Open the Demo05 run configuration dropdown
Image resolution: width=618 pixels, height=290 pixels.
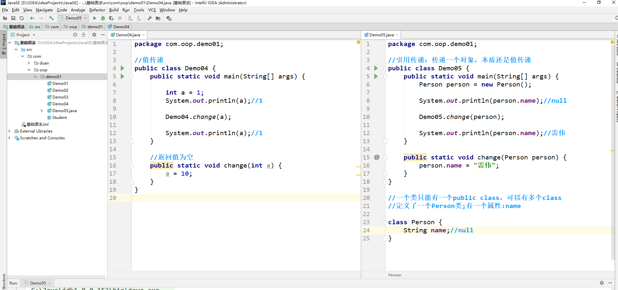pyautogui.click(x=73, y=18)
